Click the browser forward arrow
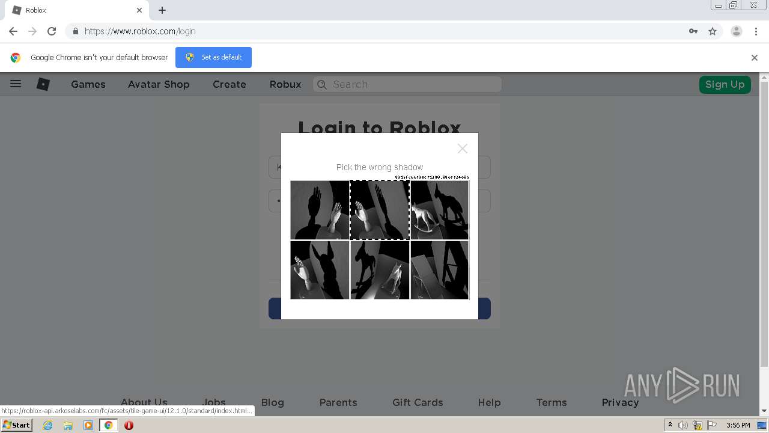Viewport: 769px width, 433px height. click(x=32, y=31)
